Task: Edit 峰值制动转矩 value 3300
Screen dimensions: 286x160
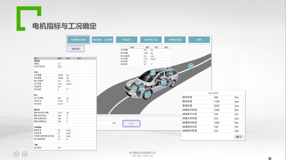Action: (224, 123)
